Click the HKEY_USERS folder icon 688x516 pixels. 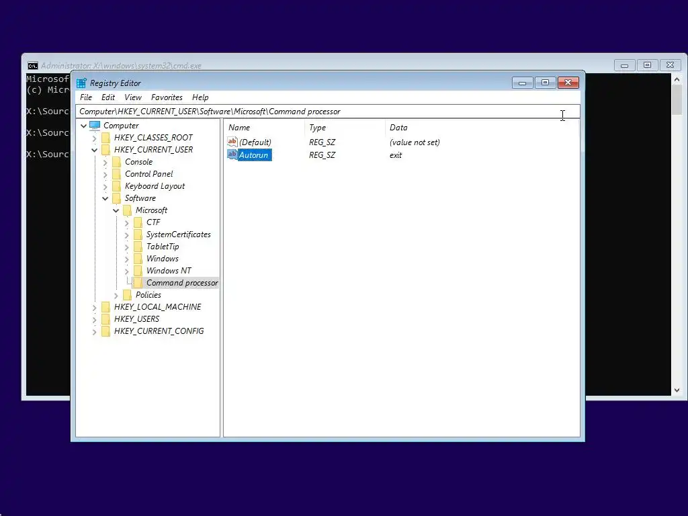[x=105, y=318]
